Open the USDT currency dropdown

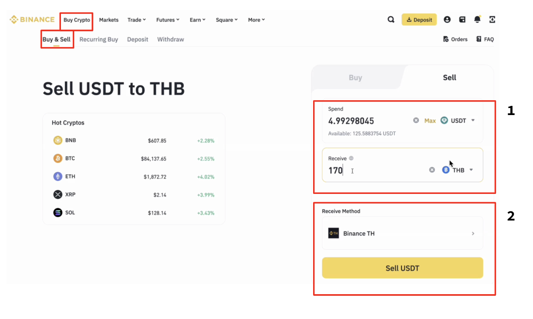(x=458, y=121)
